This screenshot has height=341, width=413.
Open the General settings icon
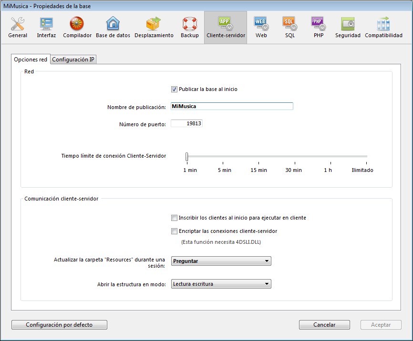(x=18, y=27)
